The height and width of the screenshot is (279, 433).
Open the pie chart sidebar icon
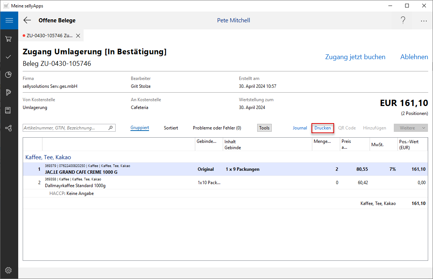pos(9,75)
